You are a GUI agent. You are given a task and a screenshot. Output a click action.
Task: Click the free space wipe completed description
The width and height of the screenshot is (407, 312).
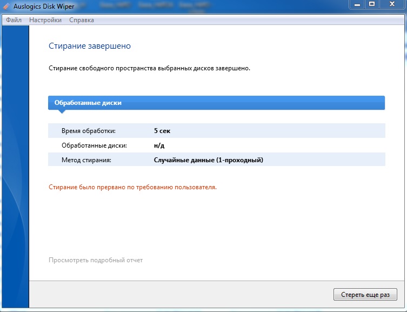[149, 69]
